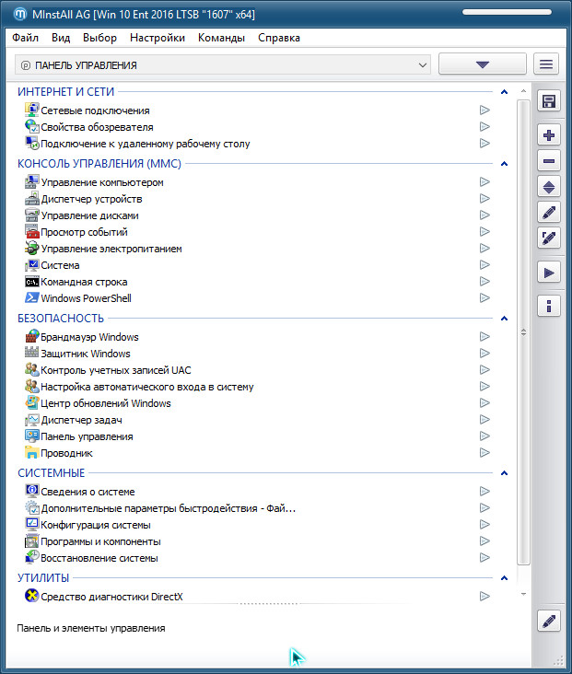Open the Вид menu
Viewport: 572px width, 674px height.
(61, 38)
